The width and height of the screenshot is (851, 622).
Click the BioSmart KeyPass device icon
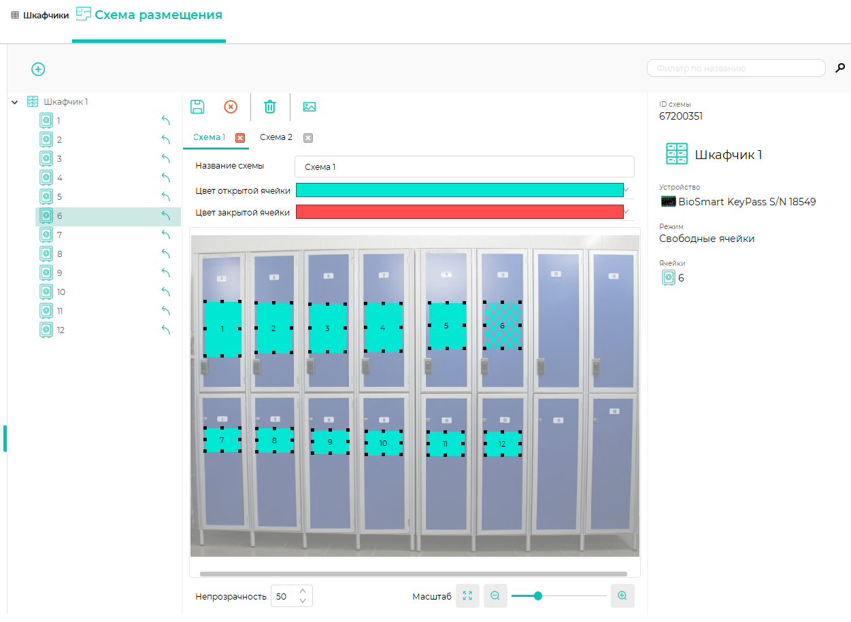[669, 202]
